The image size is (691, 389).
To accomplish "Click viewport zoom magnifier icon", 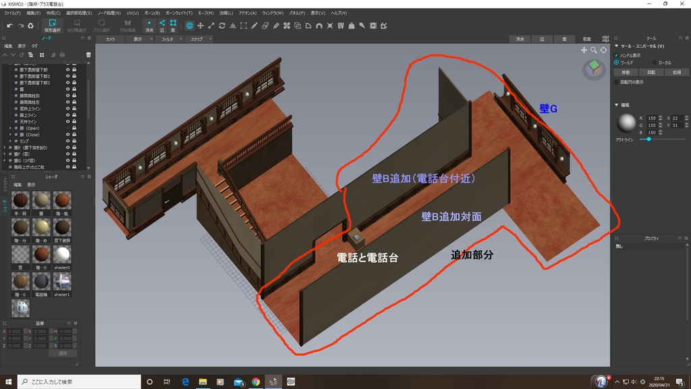I will pyautogui.click(x=594, y=50).
